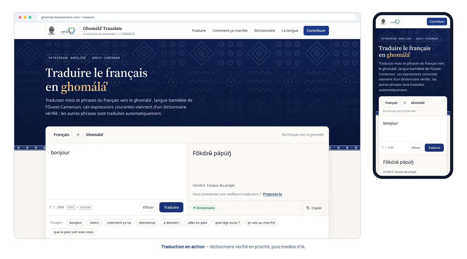This screenshot has height=259, width=467.
Task: Open the Comment ça marche page
Action: [x=230, y=31]
